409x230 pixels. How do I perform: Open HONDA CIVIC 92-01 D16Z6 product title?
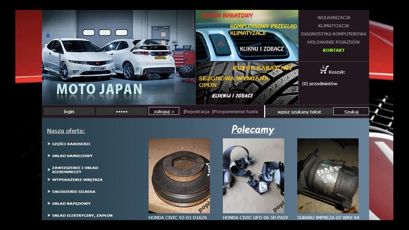[178, 217]
